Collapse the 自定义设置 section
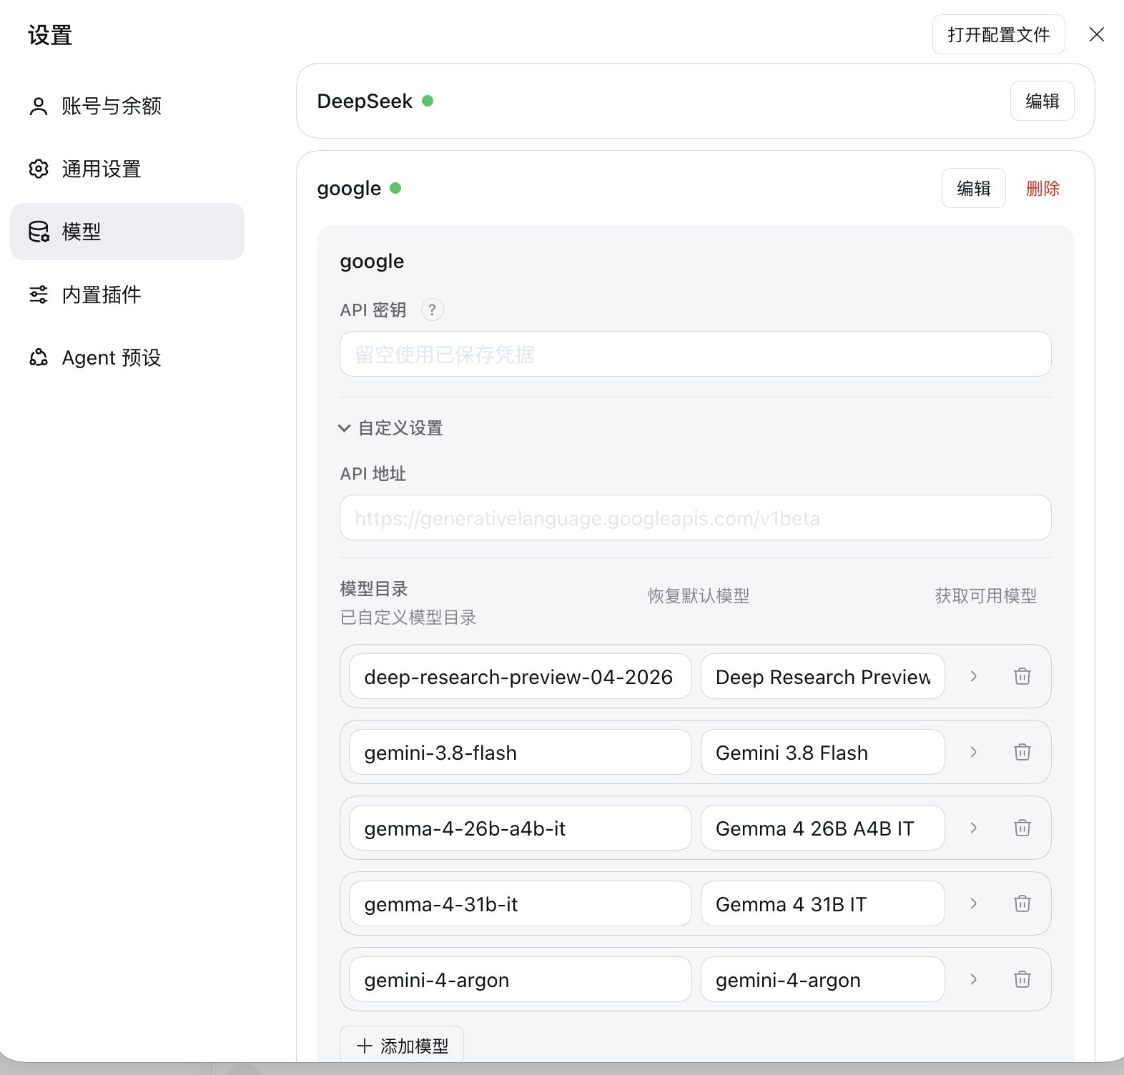1124x1075 pixels. pyautogui.click(x=391, y=428)
